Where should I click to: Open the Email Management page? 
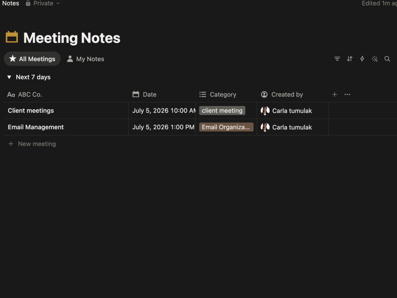click(x=36, y=127)
